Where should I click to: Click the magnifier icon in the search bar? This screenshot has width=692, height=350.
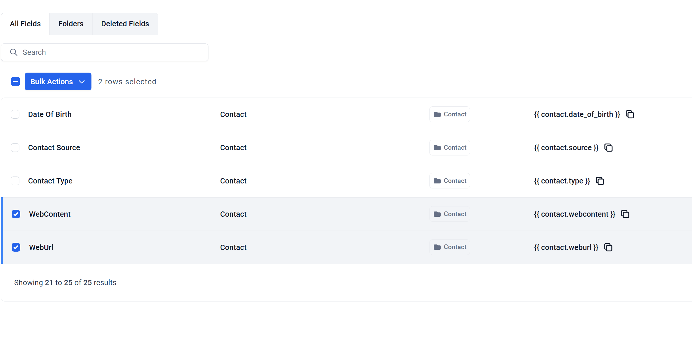coord(14,52)
